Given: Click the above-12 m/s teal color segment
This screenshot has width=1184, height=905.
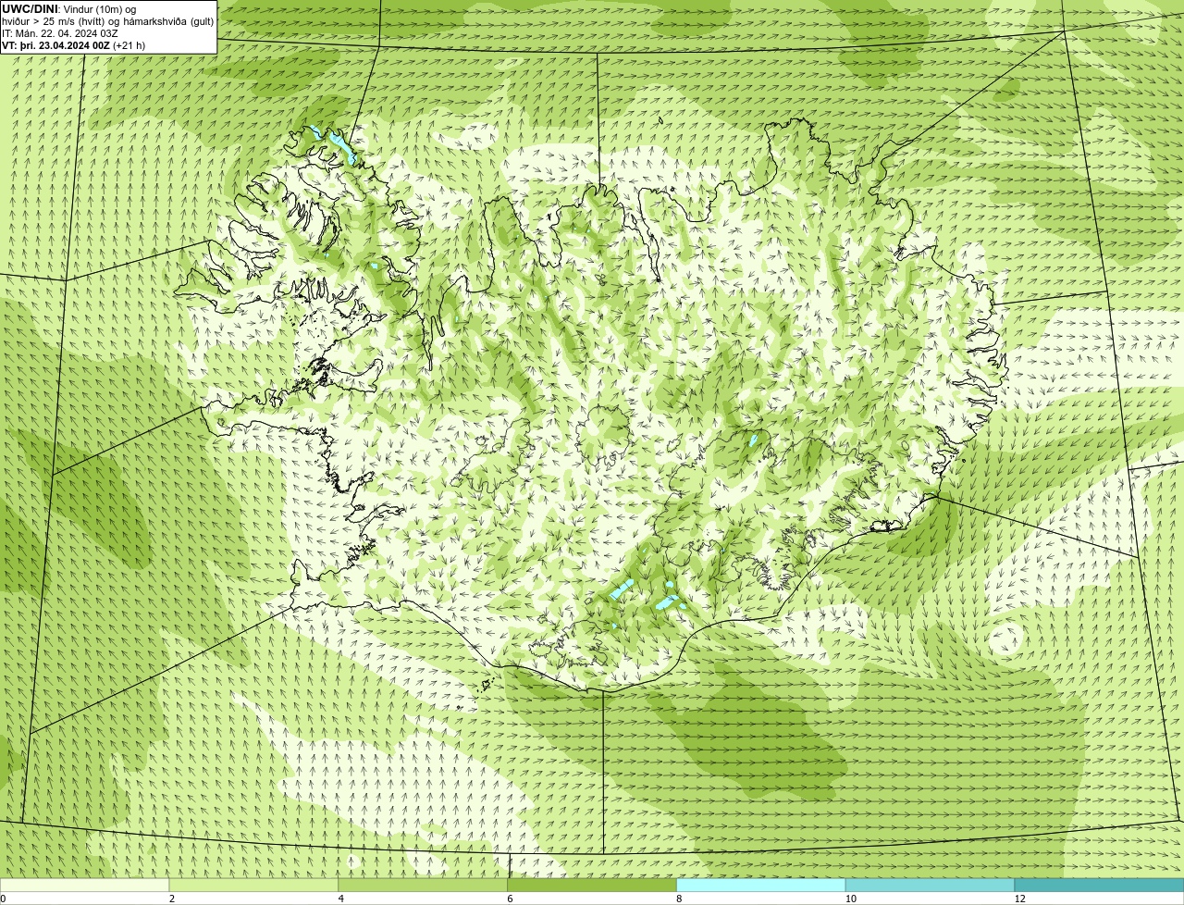Looking at the screenshot, I should 1099,886.
